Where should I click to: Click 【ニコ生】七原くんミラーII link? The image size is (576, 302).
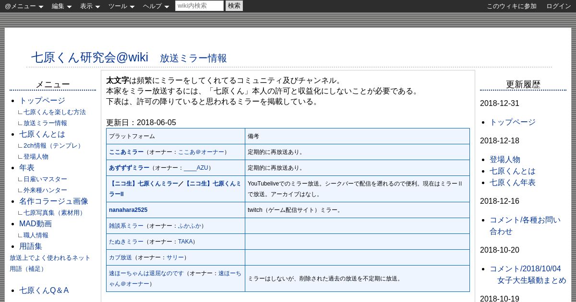tap(175, 189)
